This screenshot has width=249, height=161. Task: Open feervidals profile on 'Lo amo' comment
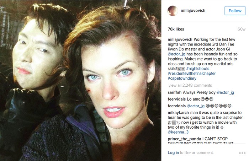click(x=176, y=99)
